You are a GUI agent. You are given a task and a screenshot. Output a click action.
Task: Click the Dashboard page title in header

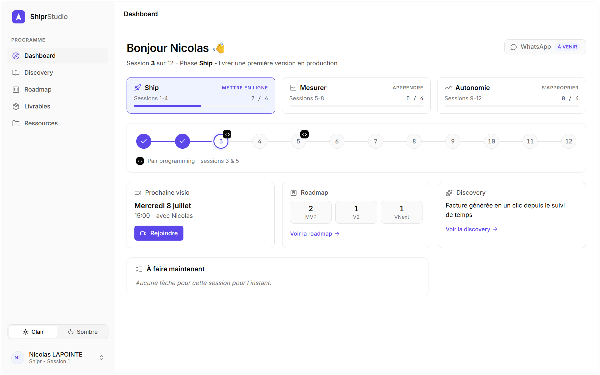tap(141, 14)
